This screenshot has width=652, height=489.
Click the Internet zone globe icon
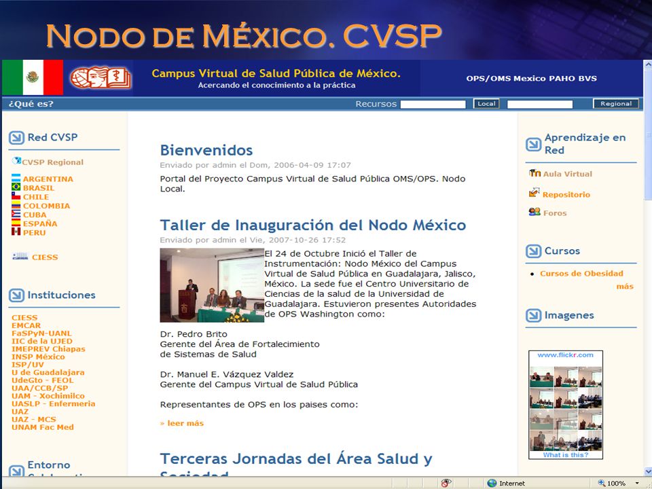click(492, 483)
